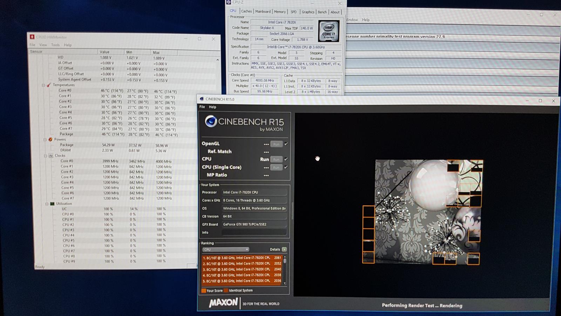This screenshot has height=316, width=561.
Task: Select ranking entry with score 2038
Action: (x=242, y=275)
